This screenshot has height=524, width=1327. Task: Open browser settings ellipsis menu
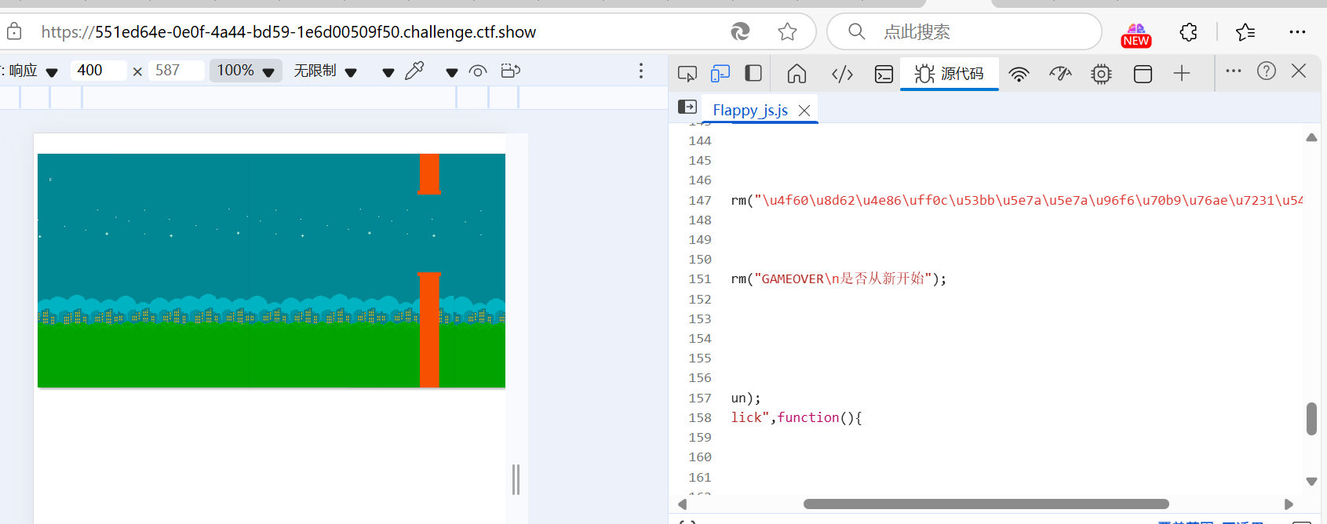point(1297,31)
